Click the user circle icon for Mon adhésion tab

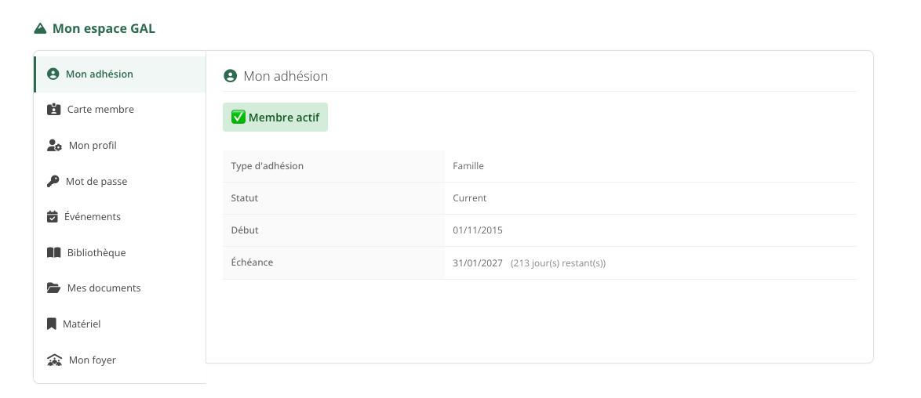53,74
